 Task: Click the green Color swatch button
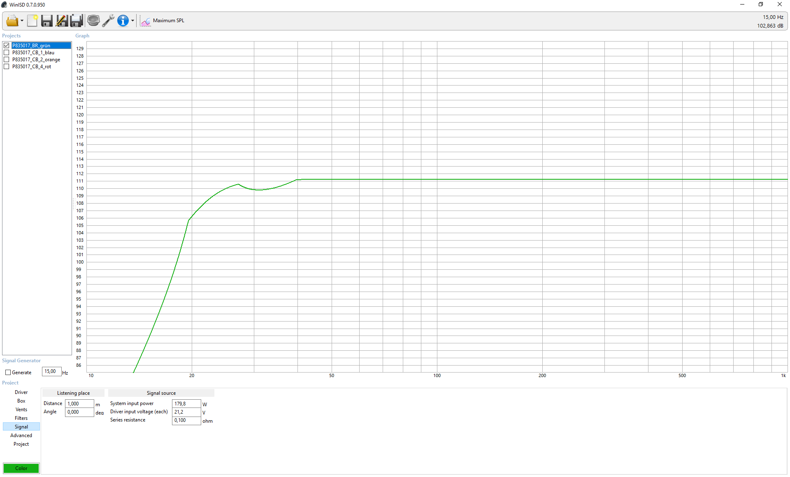pyautogui.click(x=21, y=468)
